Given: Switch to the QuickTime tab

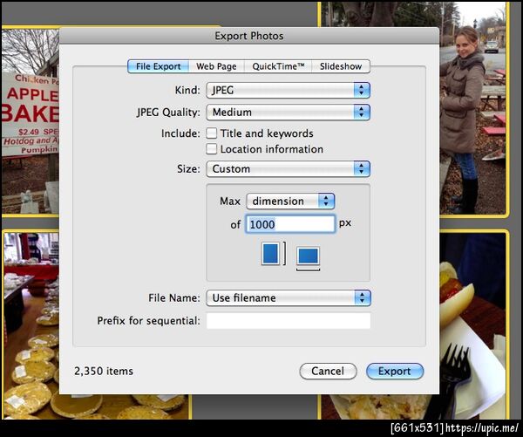Looking at the screenshot, I should (x=278, y=66).
